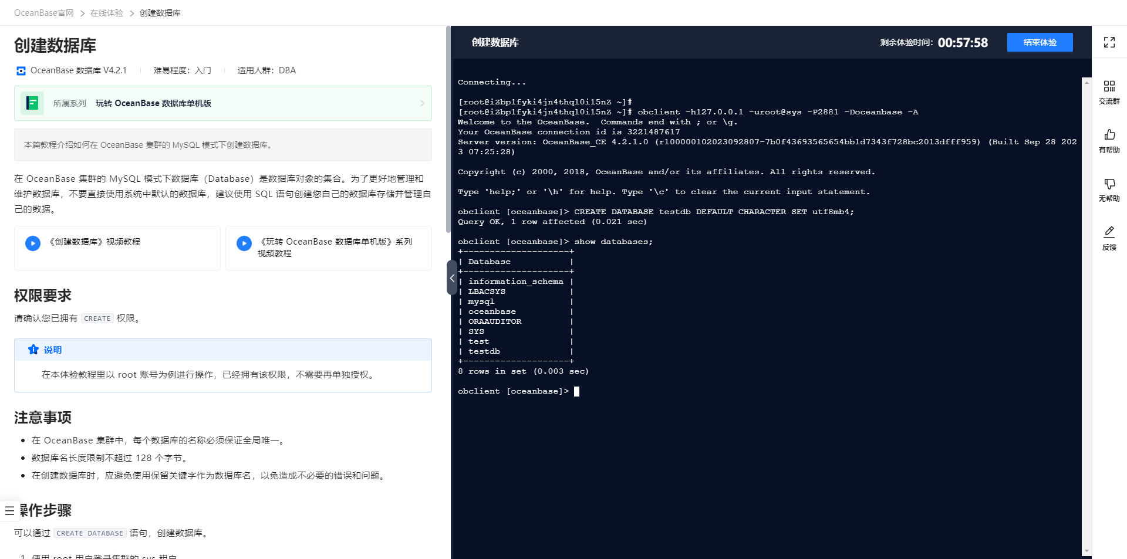The image size is (1127, 559).
Task: Click the 结束体验 button
Action: [x=1040, y=42]
